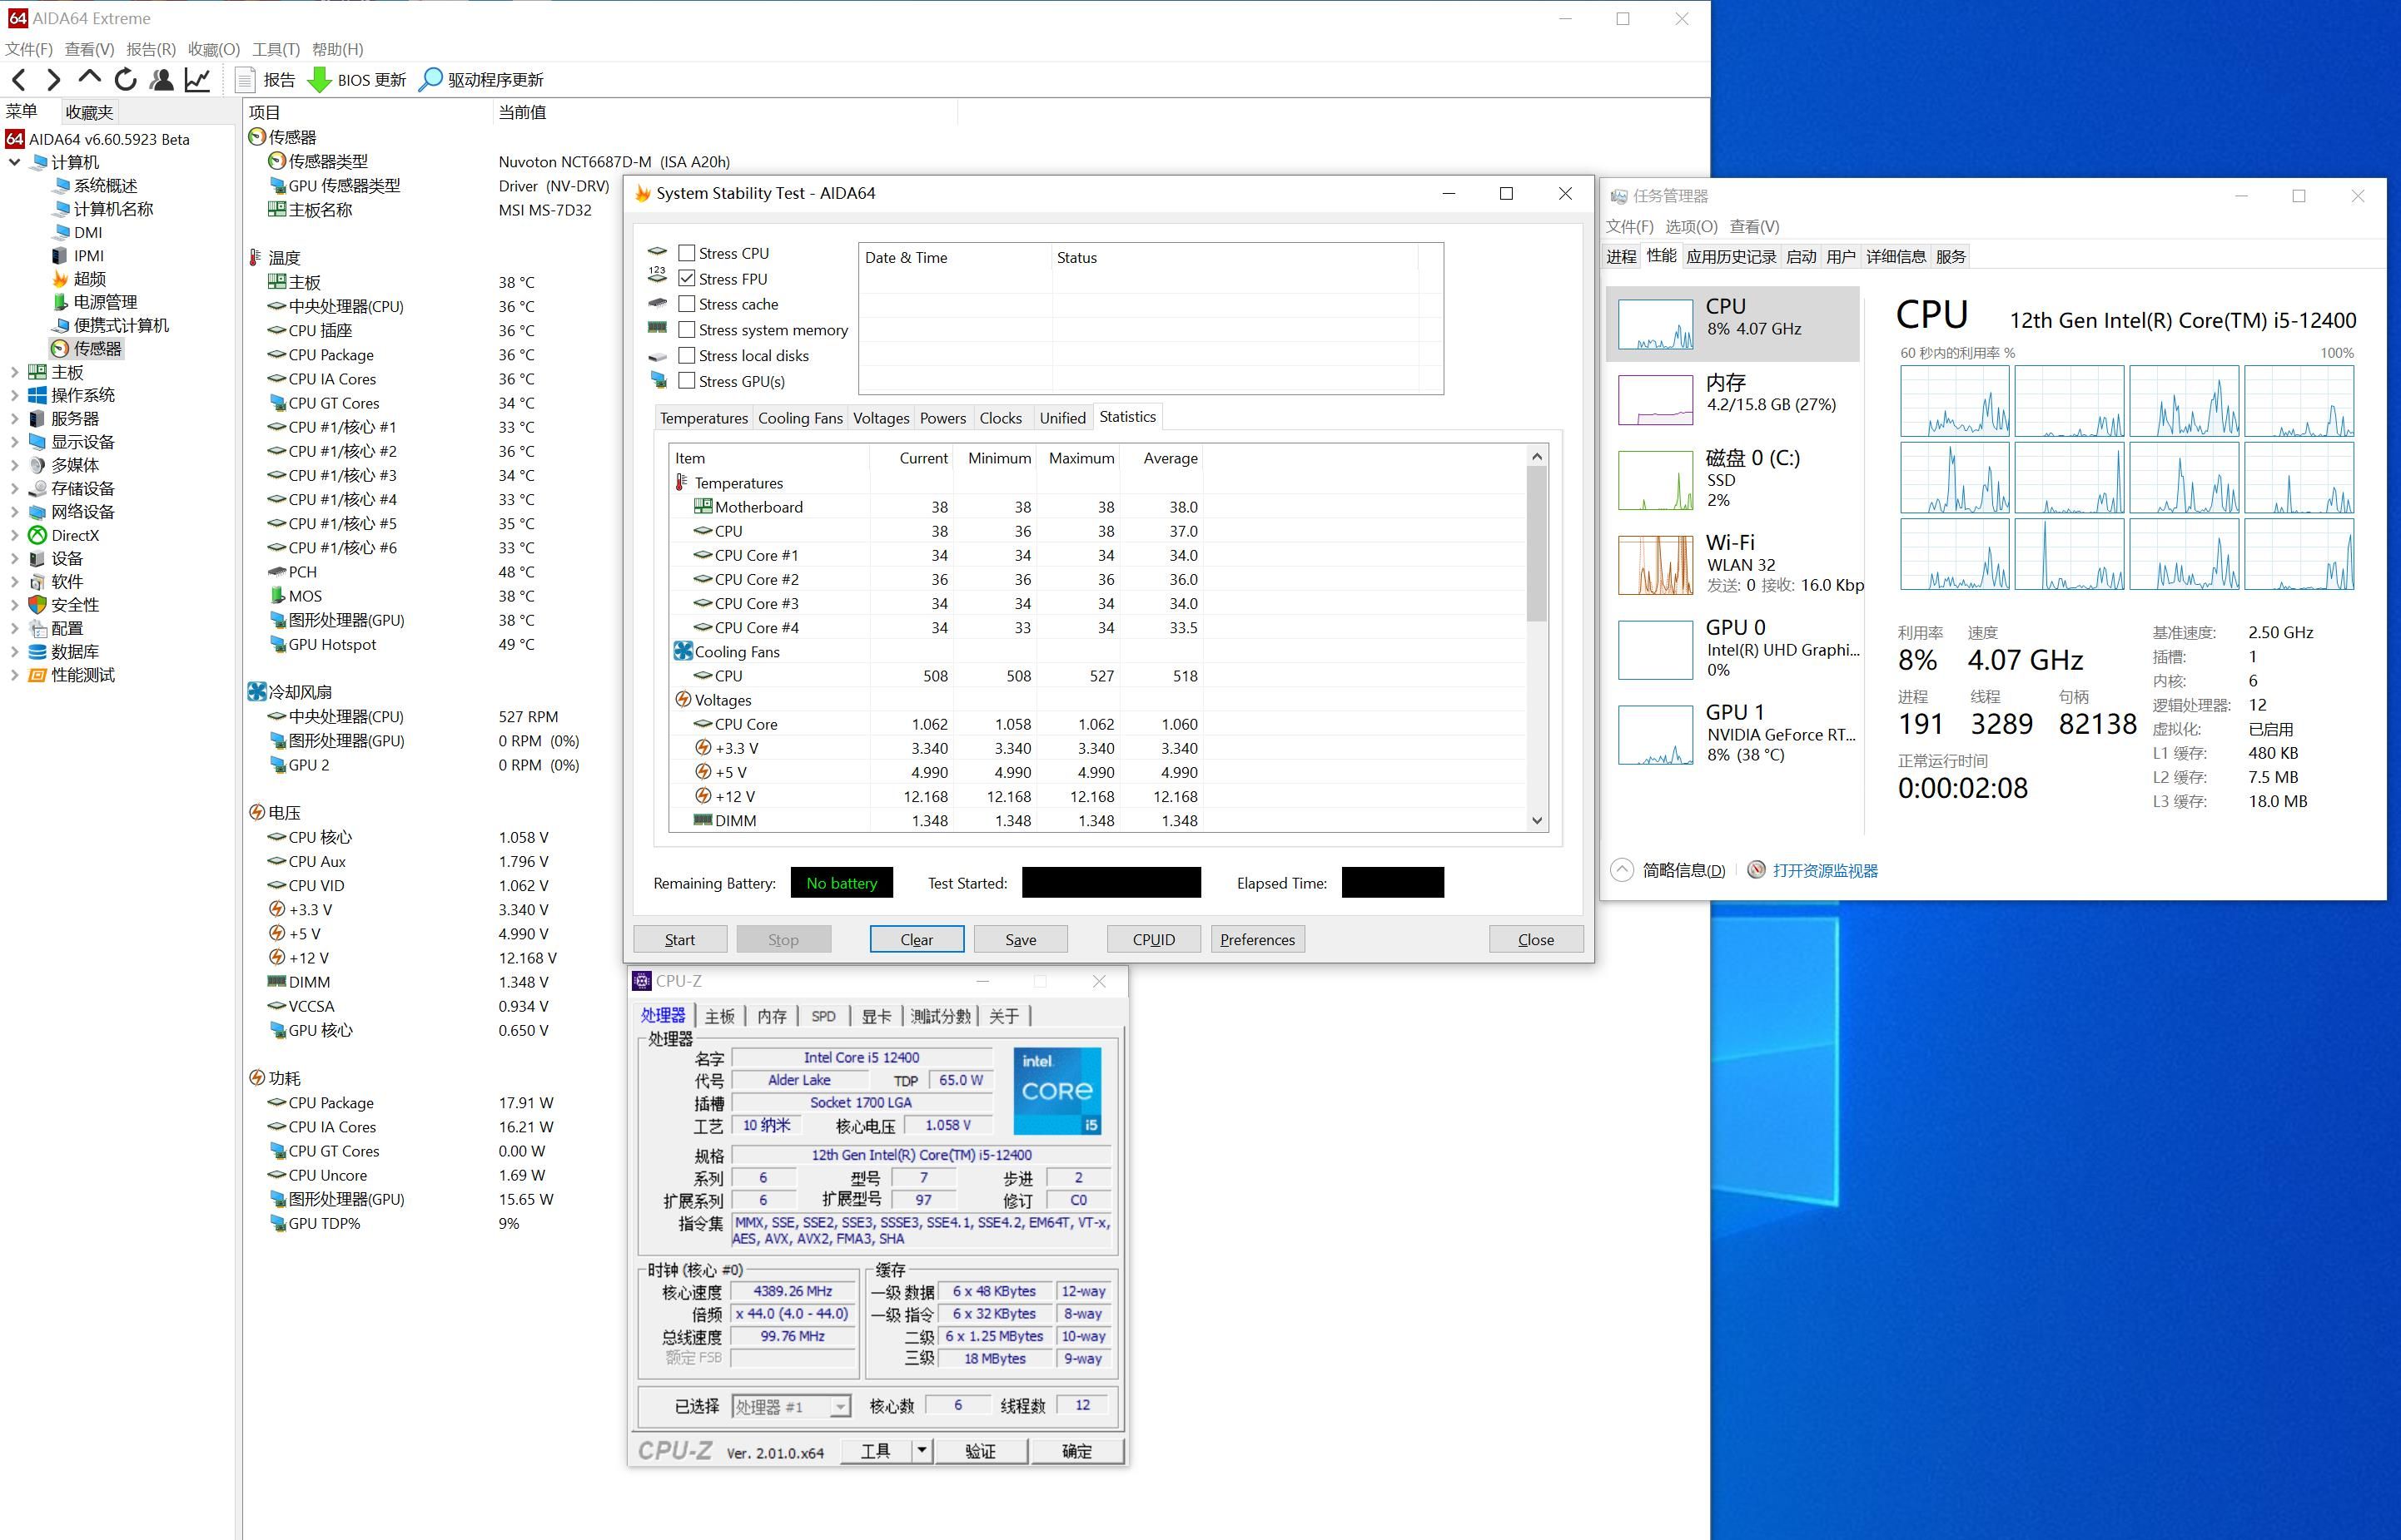Expand the 主板 tree node
This screenshot has height=1540, width=2401.
tap(14, 372)
